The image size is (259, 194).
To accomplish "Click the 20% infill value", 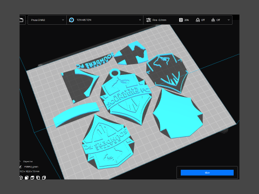I will [x=187, y=20].
